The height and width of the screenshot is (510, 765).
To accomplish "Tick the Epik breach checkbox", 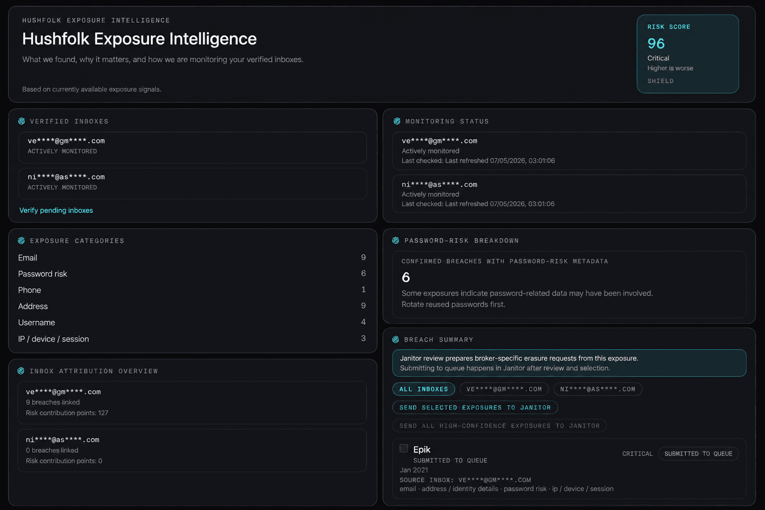I will [x=404, y=448].
